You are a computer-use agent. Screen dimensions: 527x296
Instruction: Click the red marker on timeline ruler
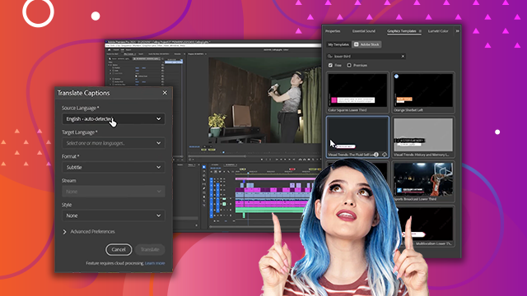tap(292, 169)
